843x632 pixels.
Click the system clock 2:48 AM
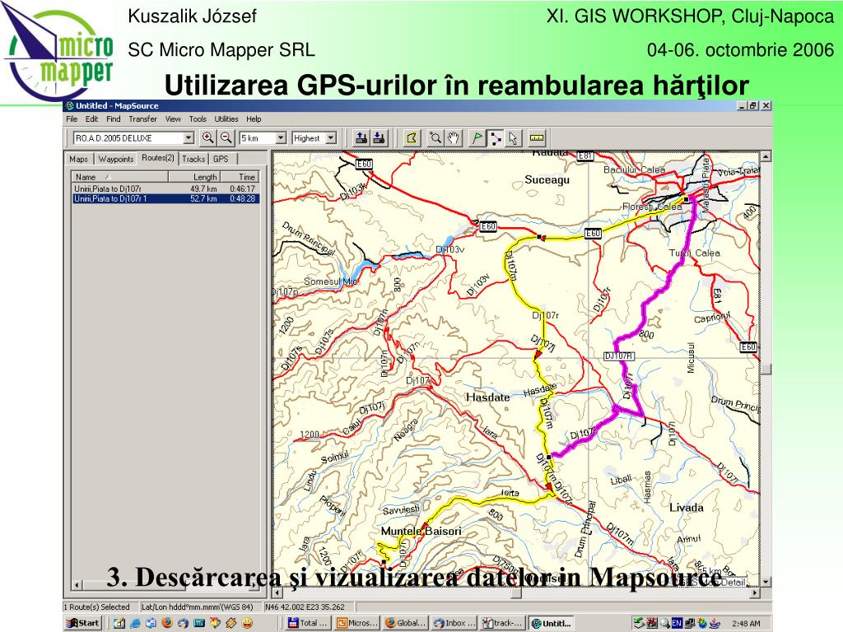(746, 624)
